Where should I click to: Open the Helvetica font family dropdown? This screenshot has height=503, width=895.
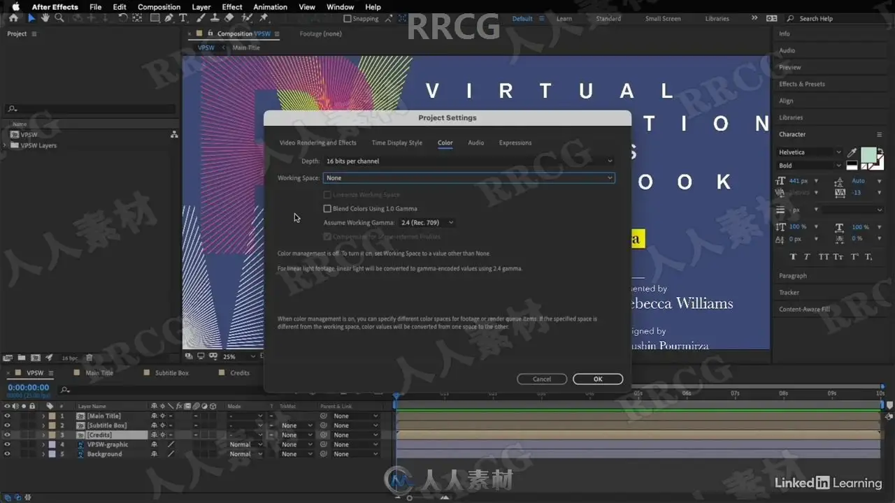click(x=810, y=152)
